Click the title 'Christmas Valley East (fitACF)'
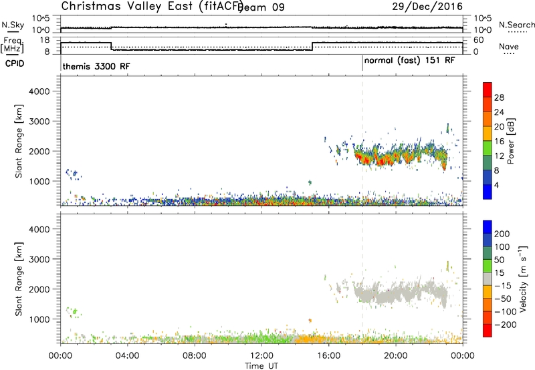 (x=152, y=6)
